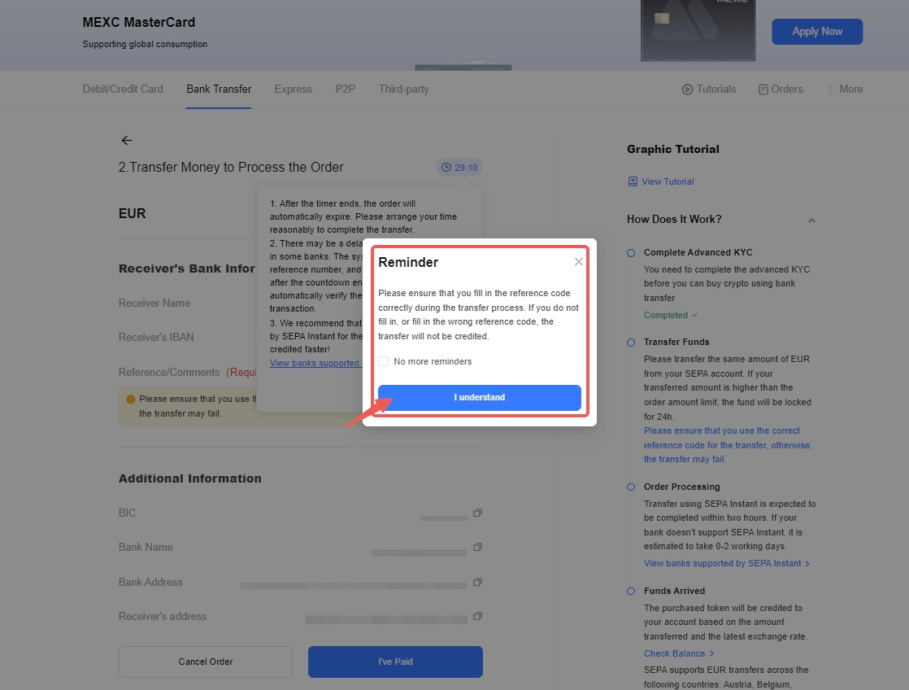909x690 pixels.
Task: Copy the Bank Address value
Action: point(478,582)
